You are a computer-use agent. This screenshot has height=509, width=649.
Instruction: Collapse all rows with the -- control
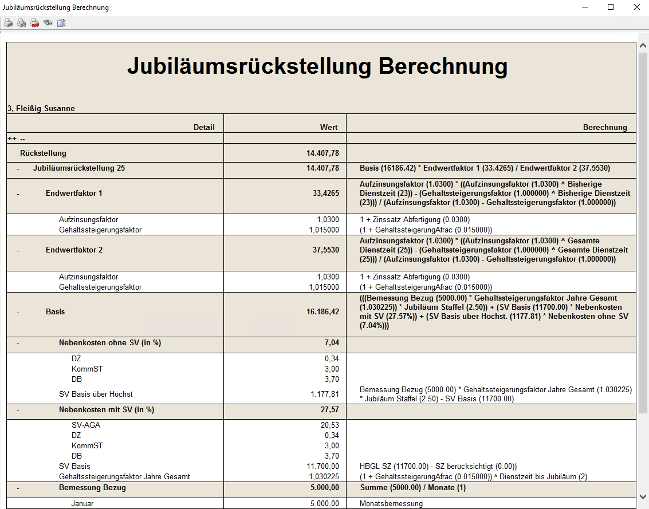(x=22, y=139)
